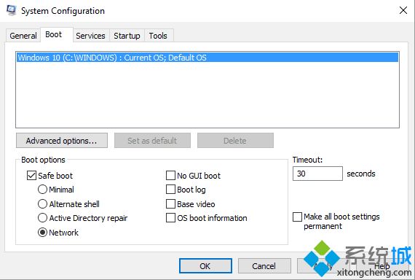Image resolution: width=415 pixels, height=280 pixels.
Task: Check Make all boot settings permanent
Action: tap(297, 217)
